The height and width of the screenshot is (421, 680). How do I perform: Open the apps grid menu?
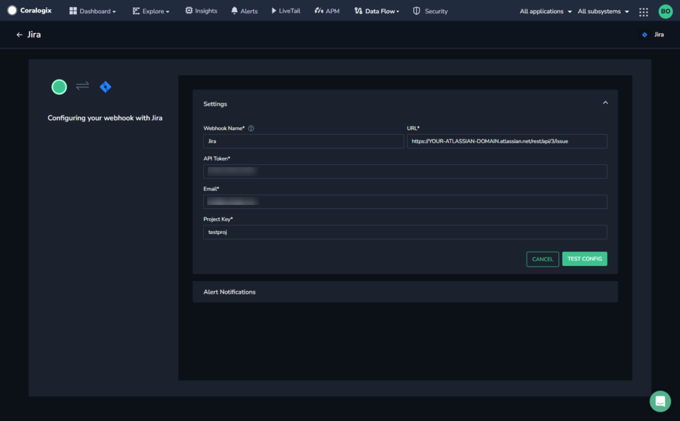click(643, 12)
